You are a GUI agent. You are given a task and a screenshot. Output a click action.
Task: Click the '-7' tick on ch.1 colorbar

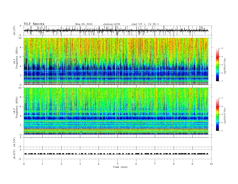pyautogui.click(x=221, y=81)
